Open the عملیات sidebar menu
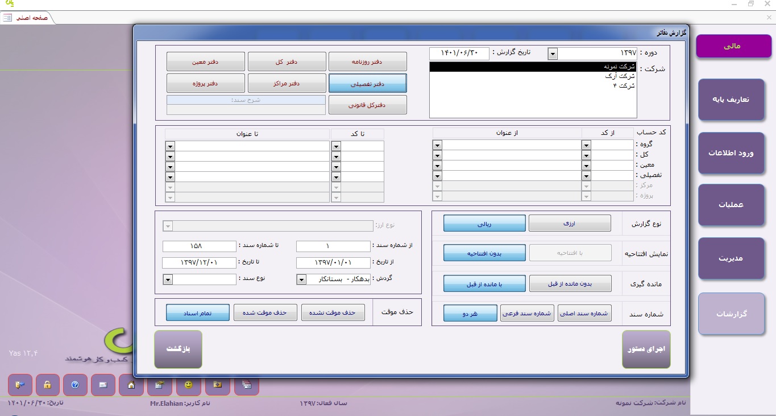 click(x=731, y=205)
